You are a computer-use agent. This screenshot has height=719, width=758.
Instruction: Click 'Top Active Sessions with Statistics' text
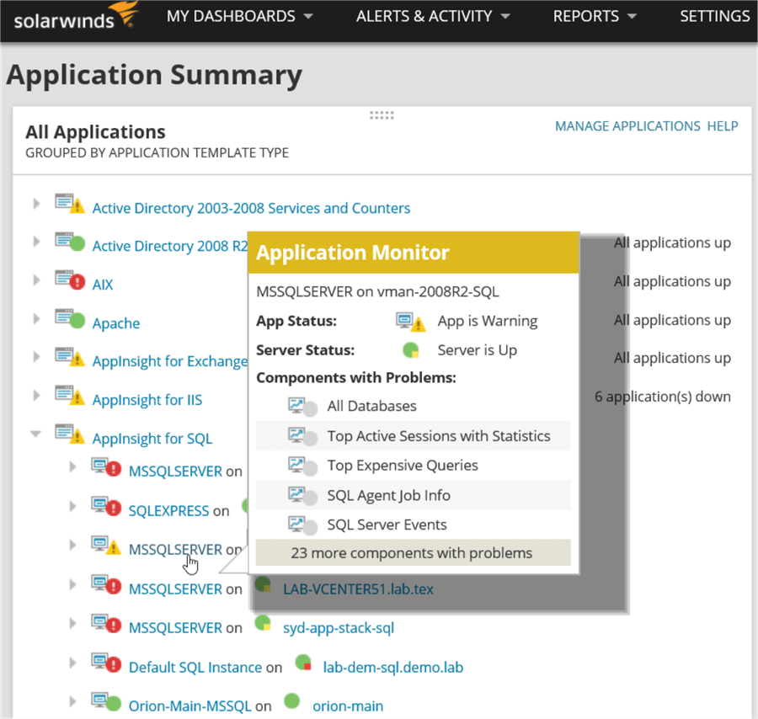[x=439, y=436]
